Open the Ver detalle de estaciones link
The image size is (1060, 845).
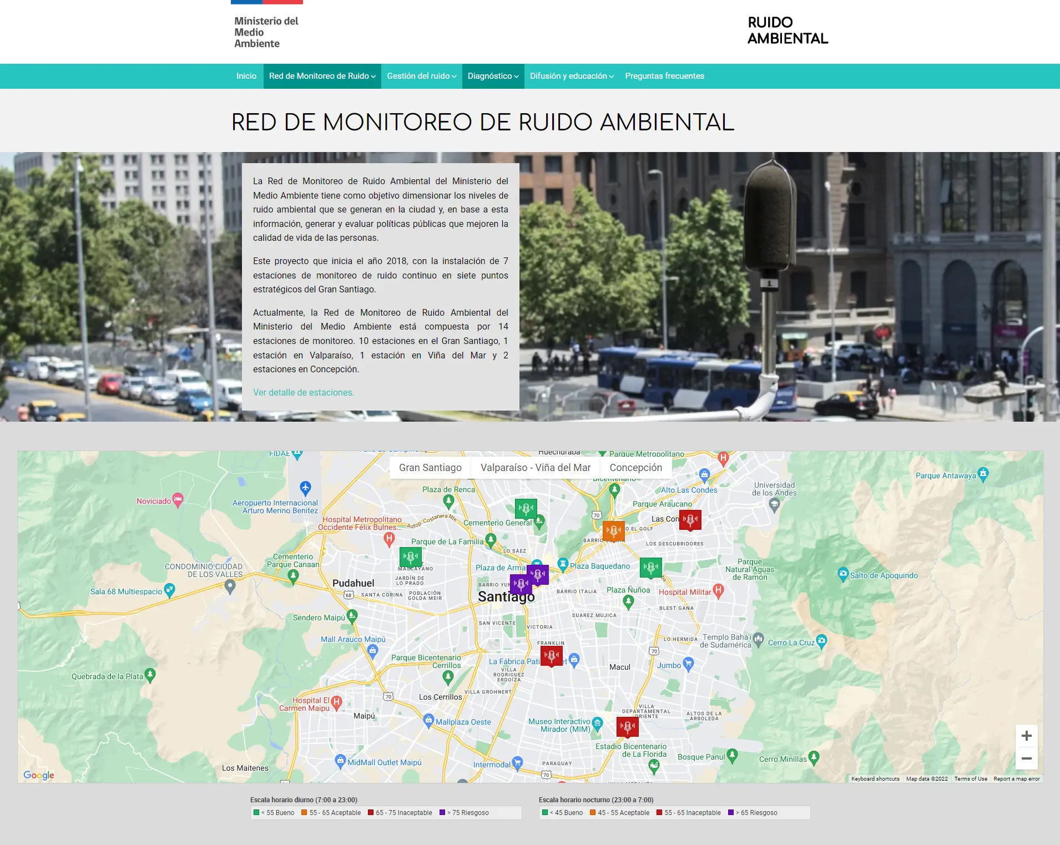click(304, 392)
